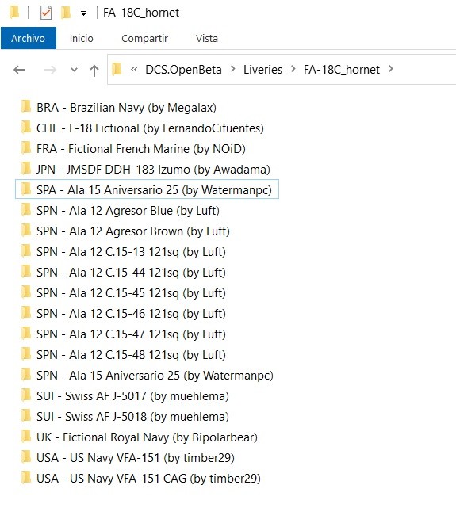Select the CHL - F-18 Fictional folder icon
Viewport: 456px width, 508px height.
pyautogui.click(x=26, y=128)
